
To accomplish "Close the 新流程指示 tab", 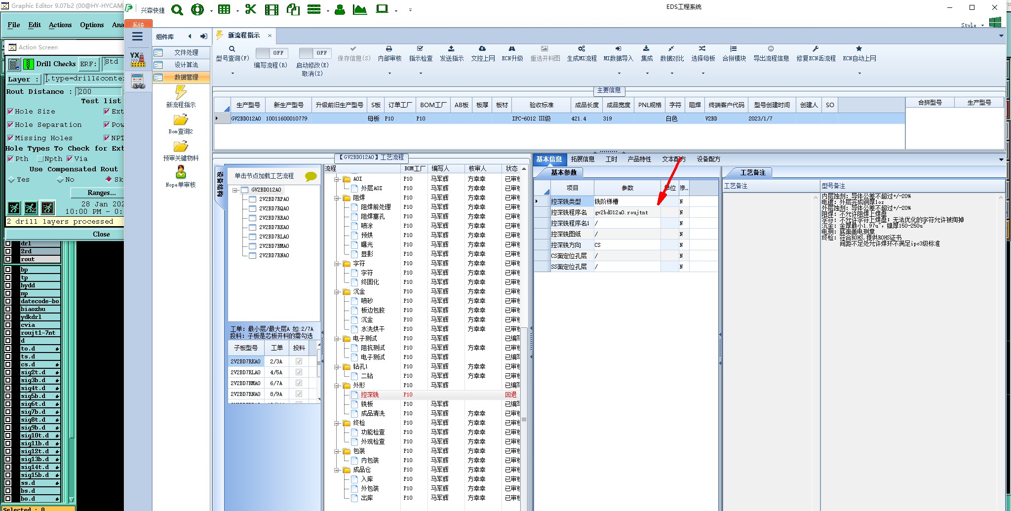I will (x=270, y=36).
